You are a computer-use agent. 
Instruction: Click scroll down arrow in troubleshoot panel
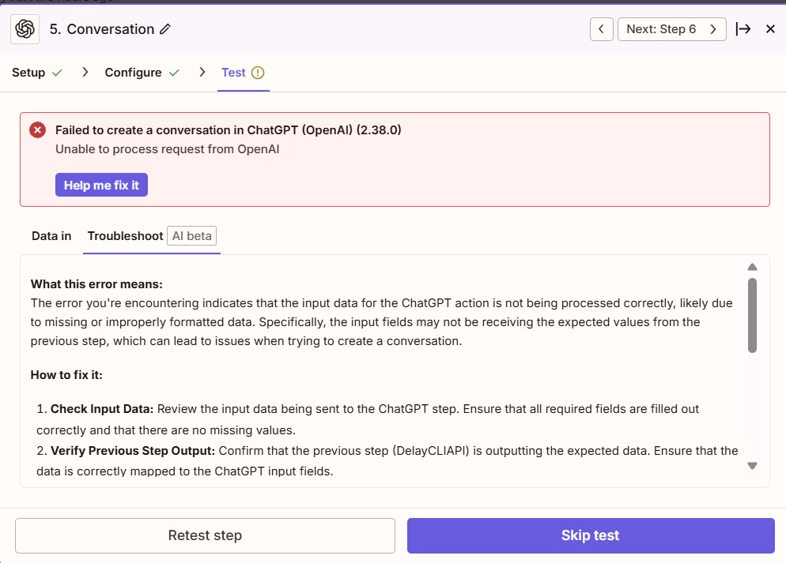(753, 466)
